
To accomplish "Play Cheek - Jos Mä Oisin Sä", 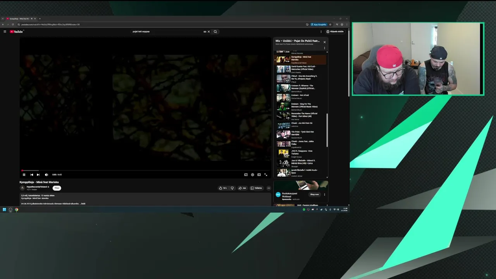I will point(301,125).
